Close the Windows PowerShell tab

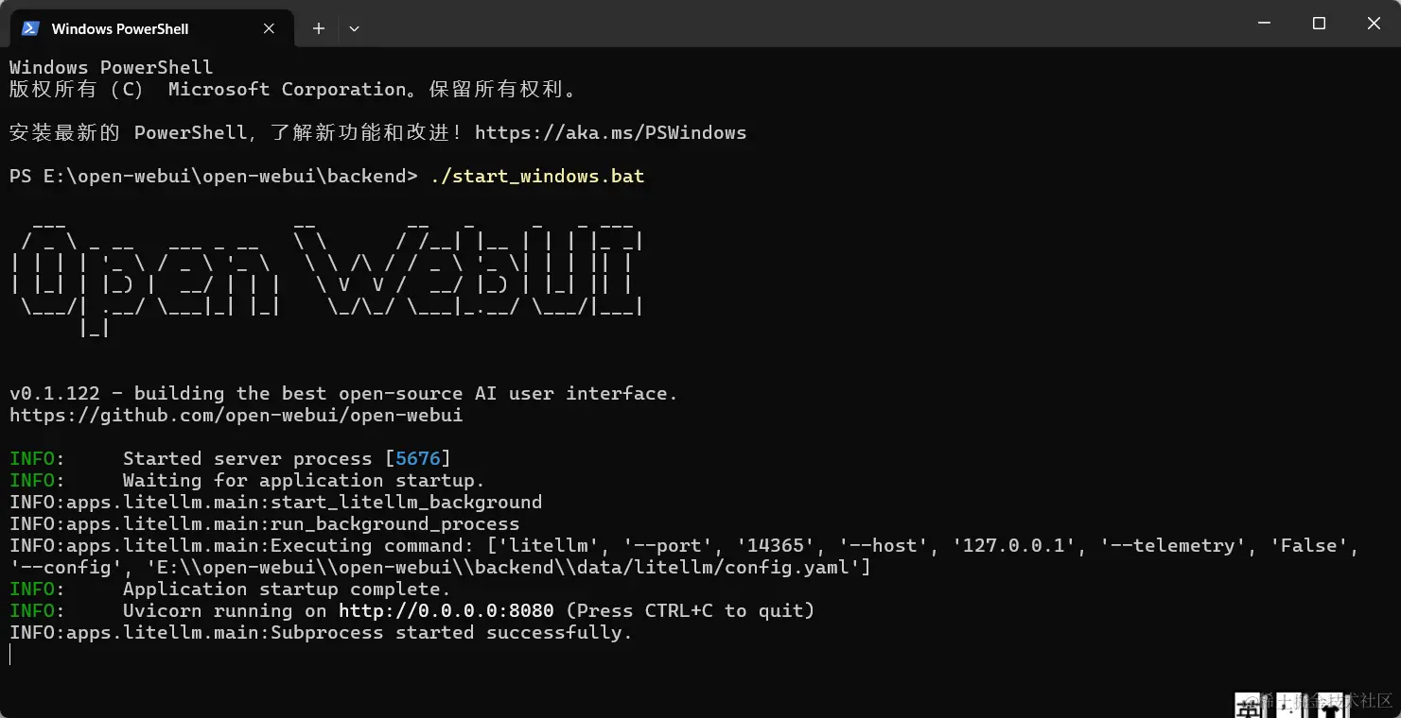point(269,28)
